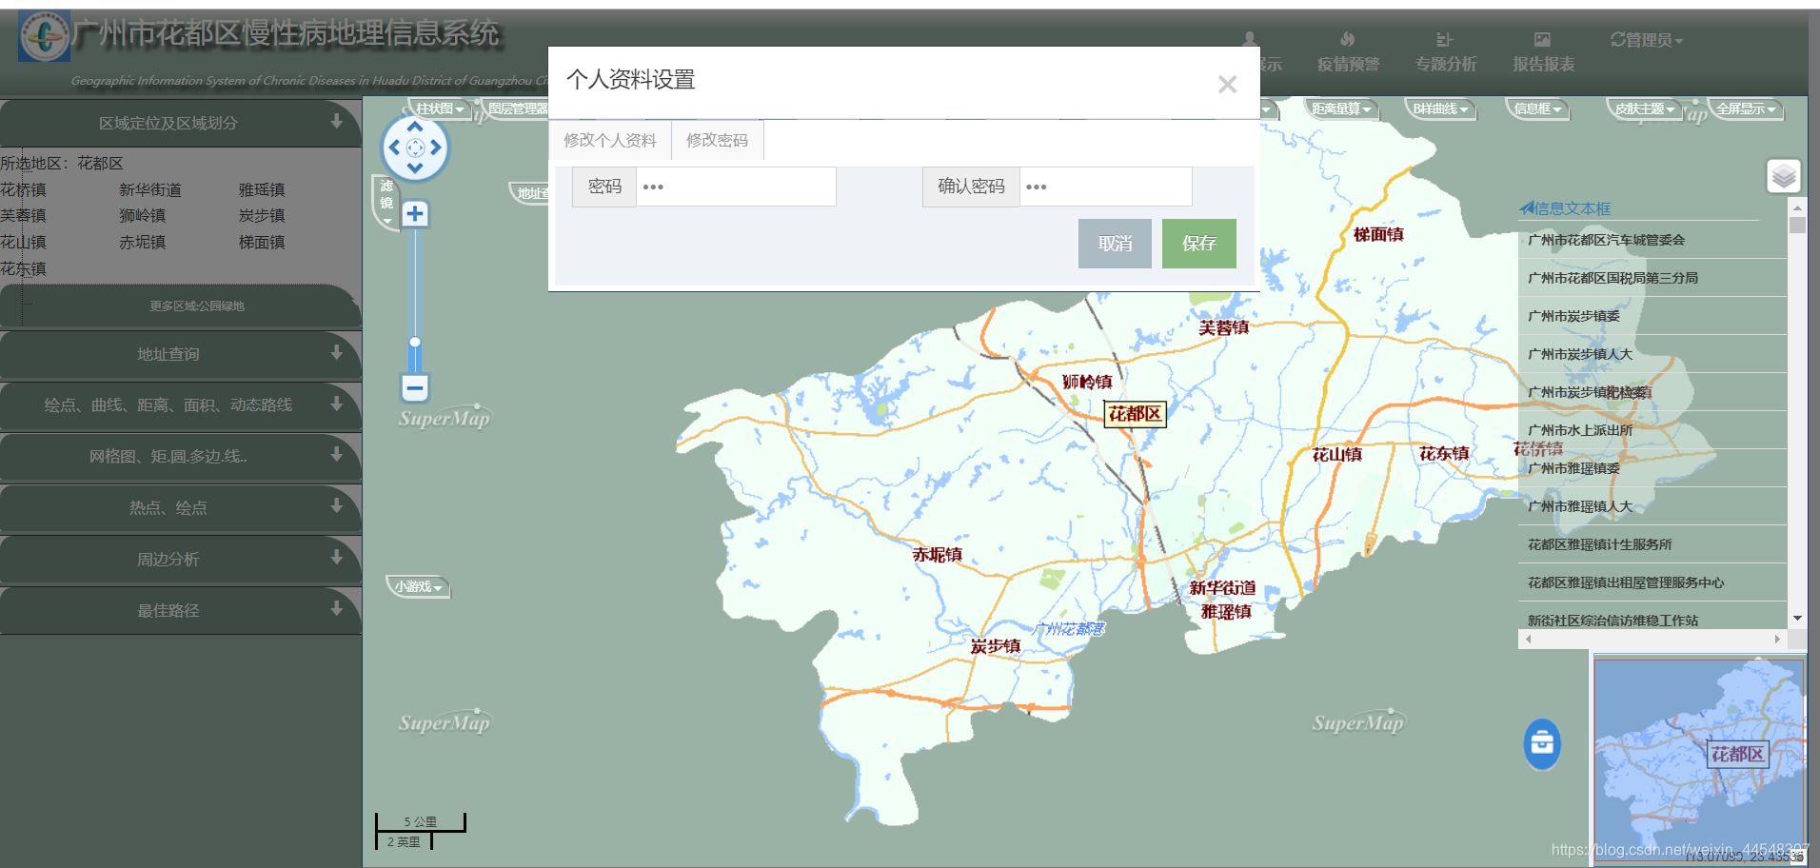Click the down arrow on 区域定位及区域划分

[336, 121]
